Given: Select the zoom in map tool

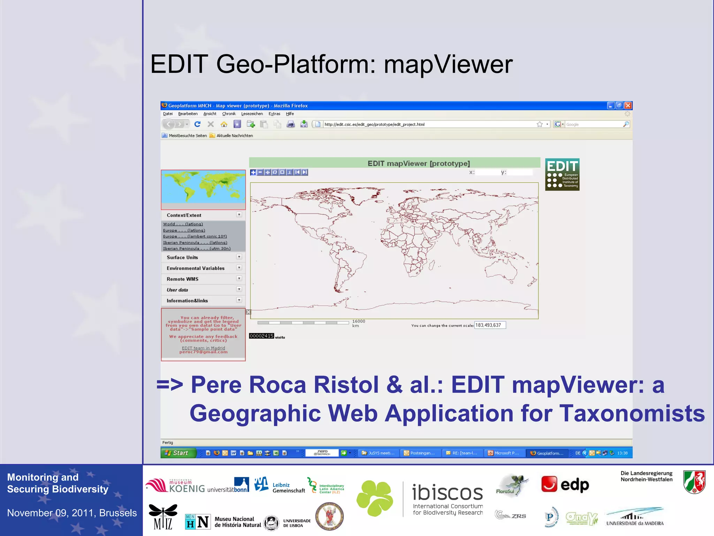Looking at the screenshot, I should pyautogui.click(x=253, y=172).
